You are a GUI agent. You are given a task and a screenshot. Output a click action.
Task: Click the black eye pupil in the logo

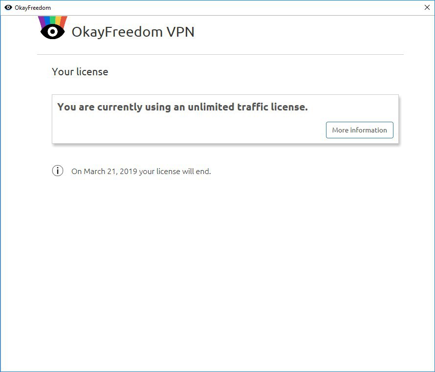click(52, 32)
